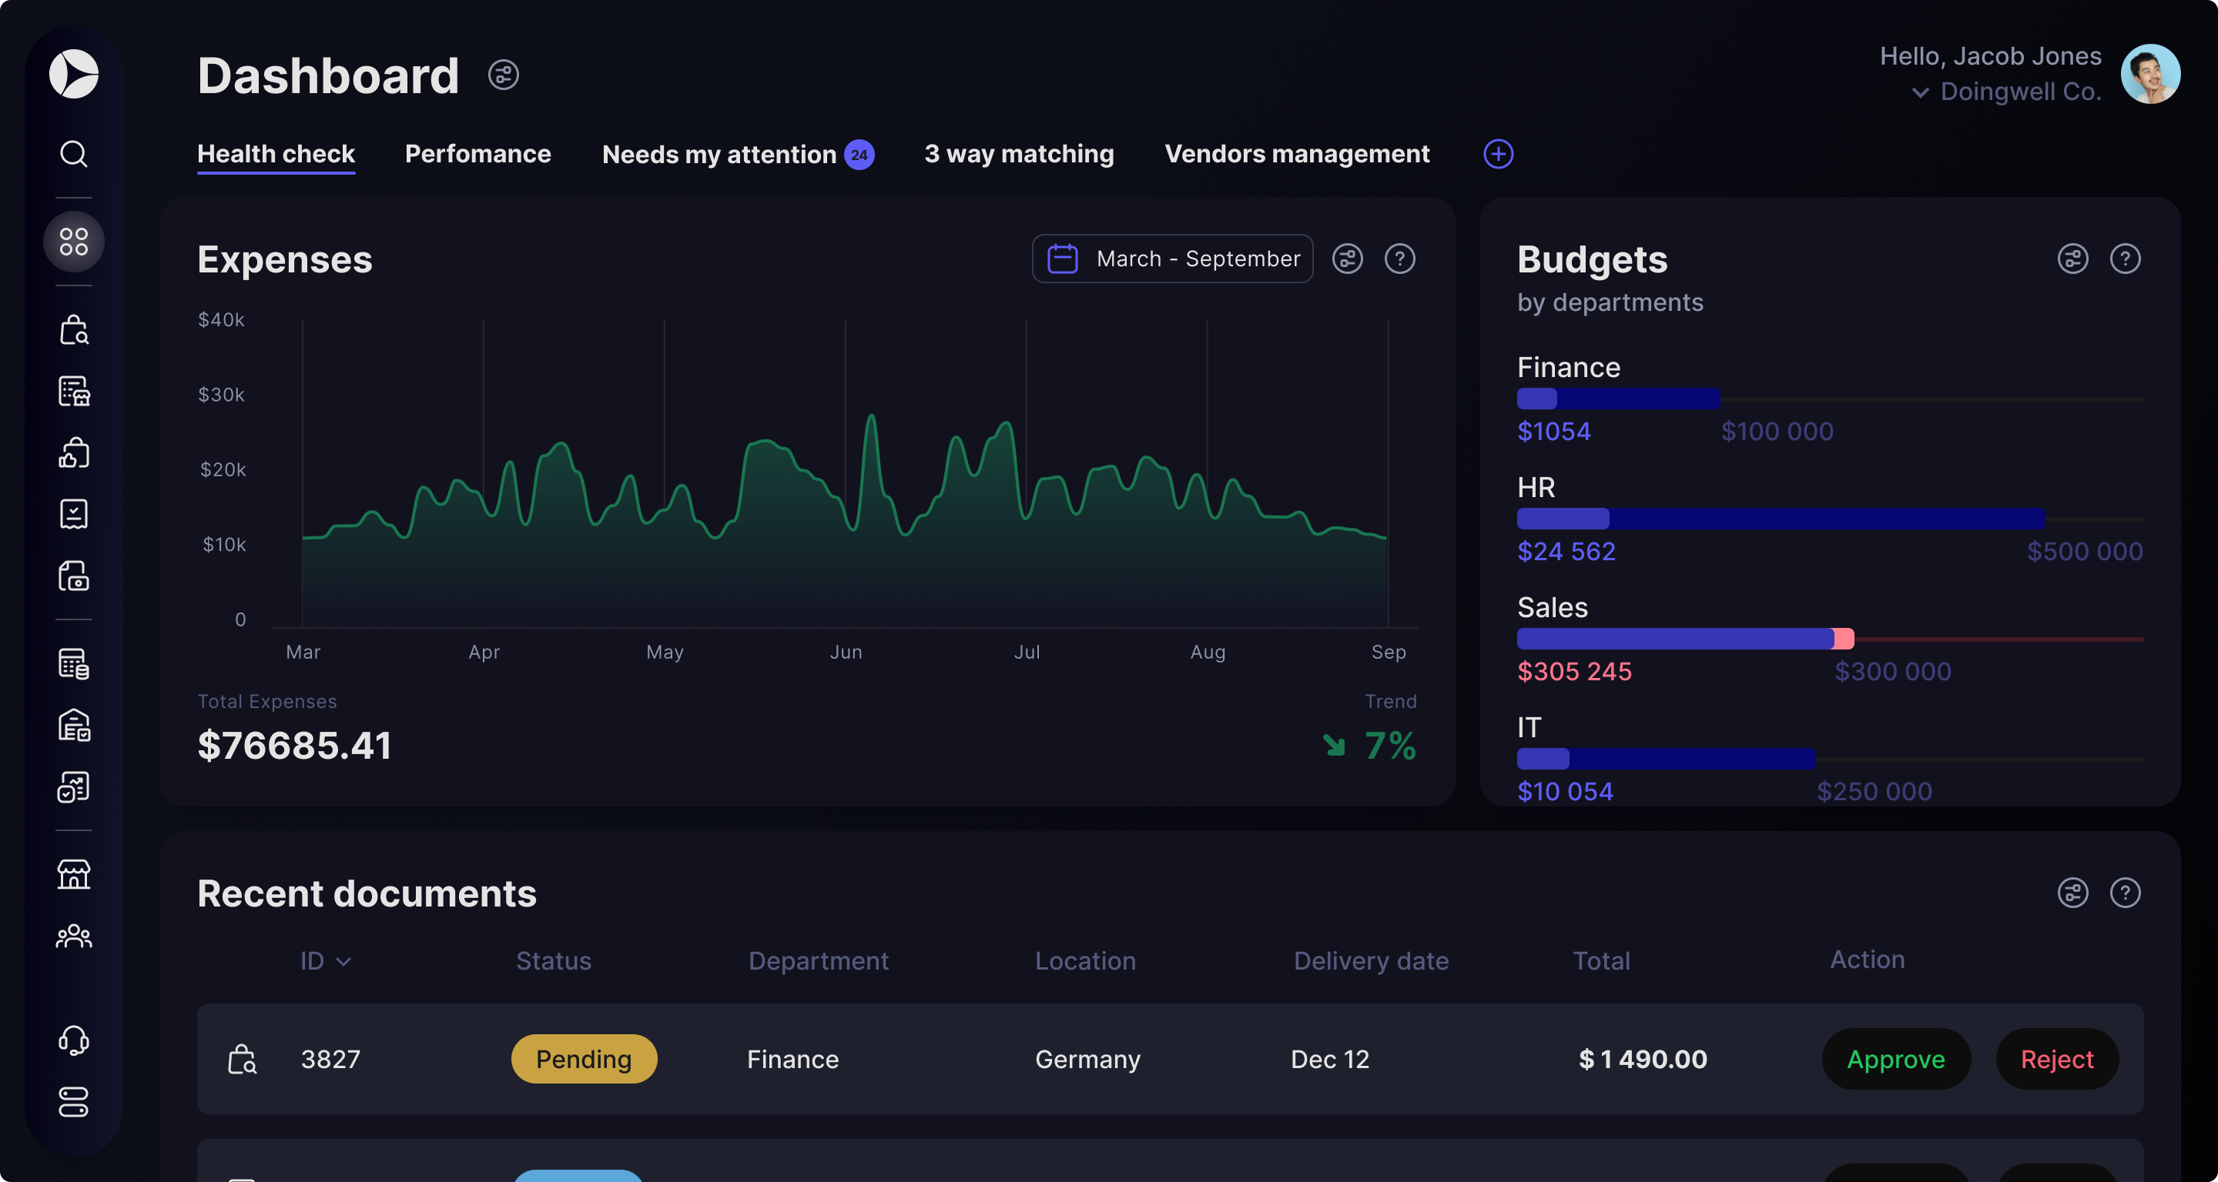The height and width of the screenshot is (1182, 2218).
Task: Click the headset support icon
Action: point(74,1040)
